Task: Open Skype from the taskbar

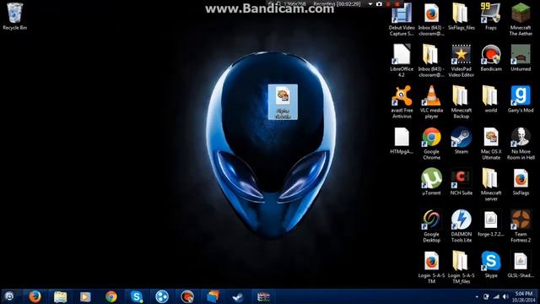Action: point(137,296)
